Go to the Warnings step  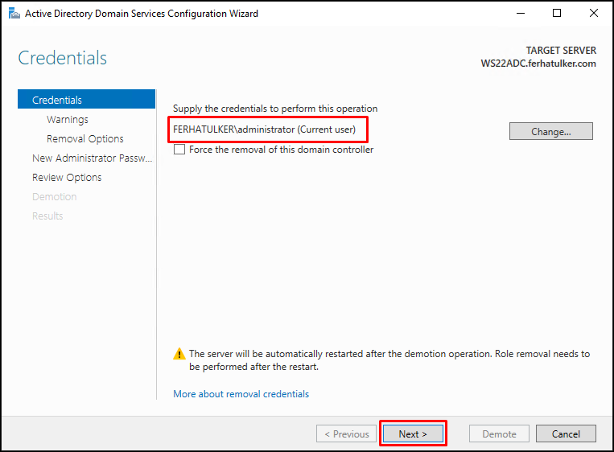68,119
